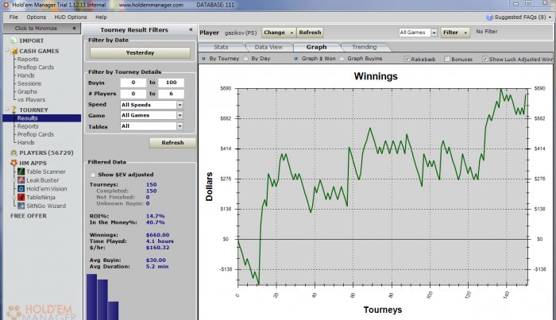Click the Yesterday date filter button
The width and height of the screenshot is (556, 320).
(x=140, y=52)
